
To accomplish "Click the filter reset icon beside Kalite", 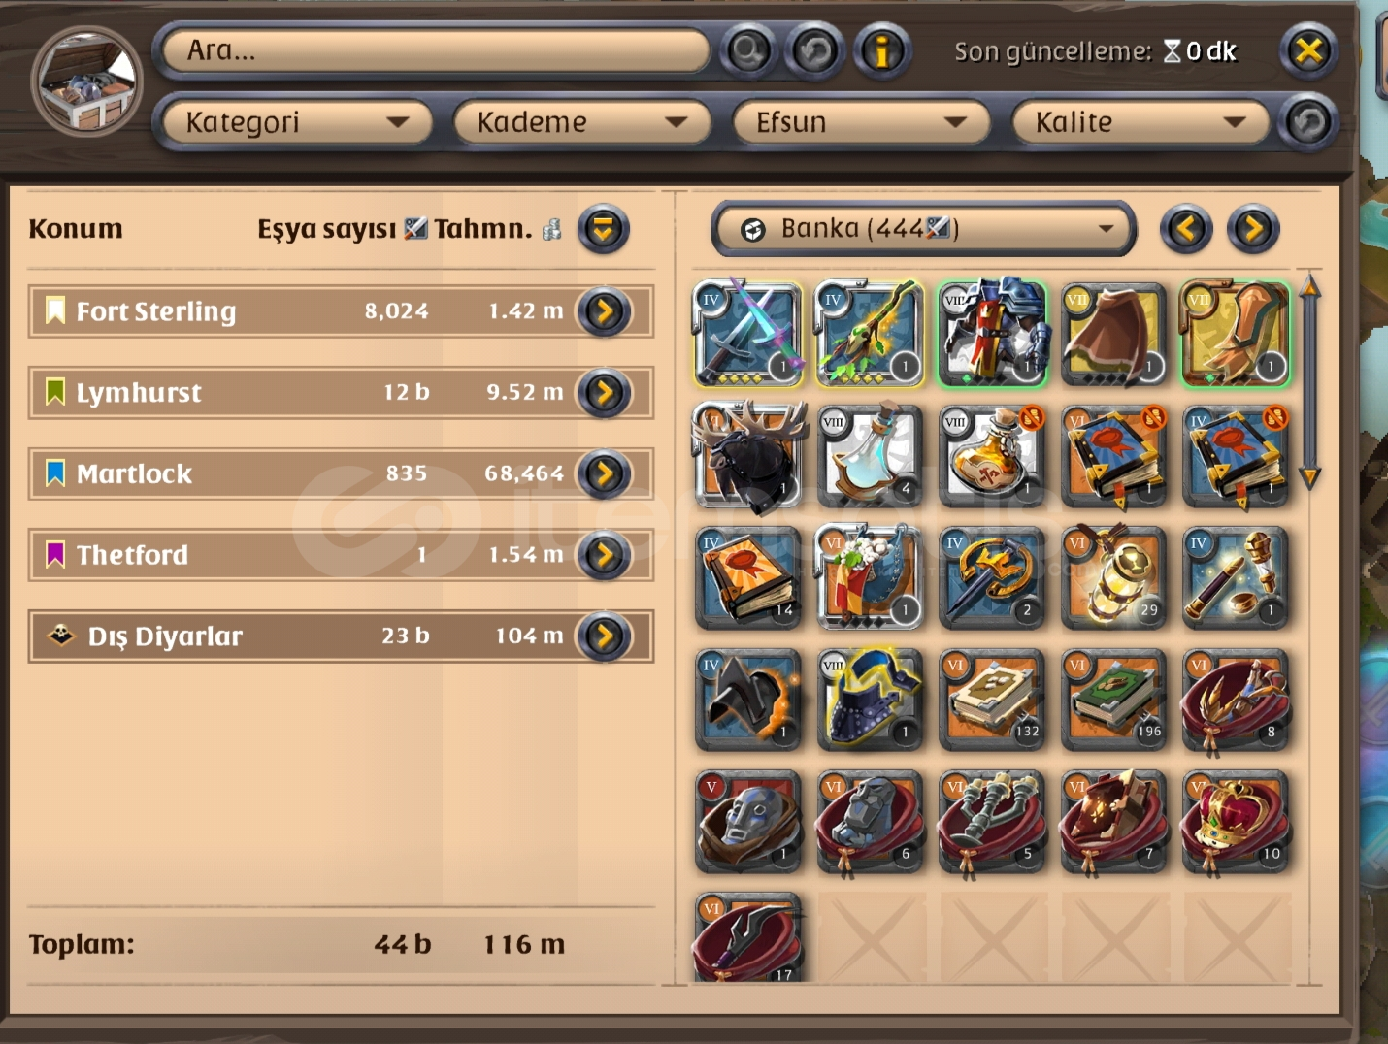I will [x=1307, y=122].
